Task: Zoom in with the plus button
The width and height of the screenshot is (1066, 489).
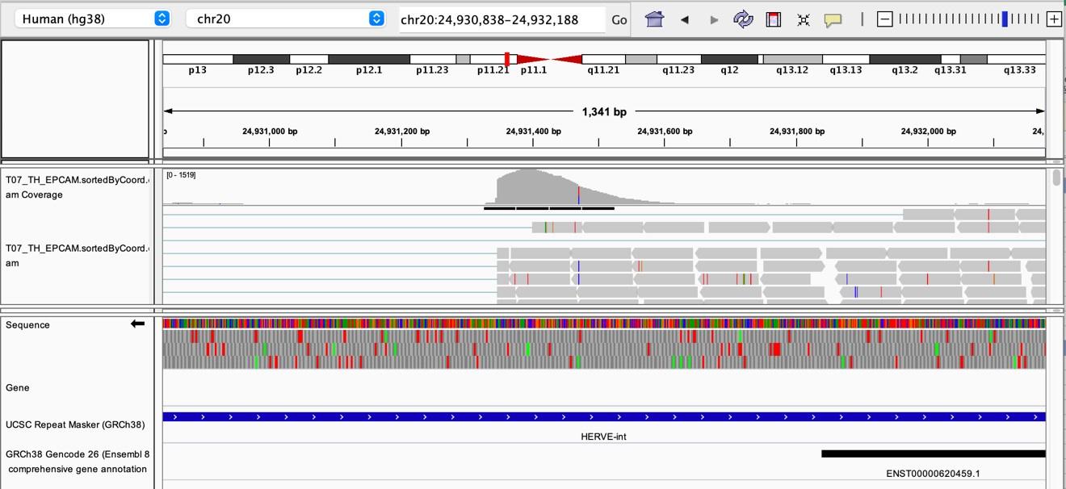Action: [1053, 19]
